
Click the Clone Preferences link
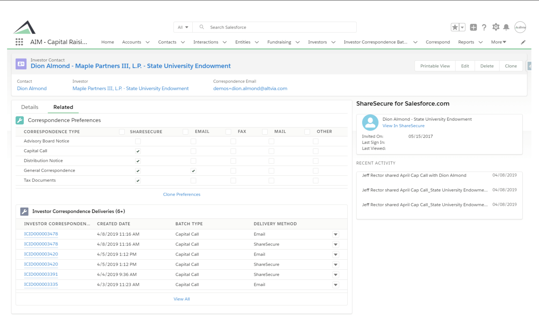[182, 194]
